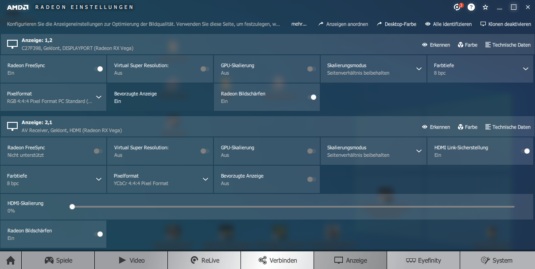Open the help question mark icon
This screenshot has width=535, height=269.
click(471, 7)
